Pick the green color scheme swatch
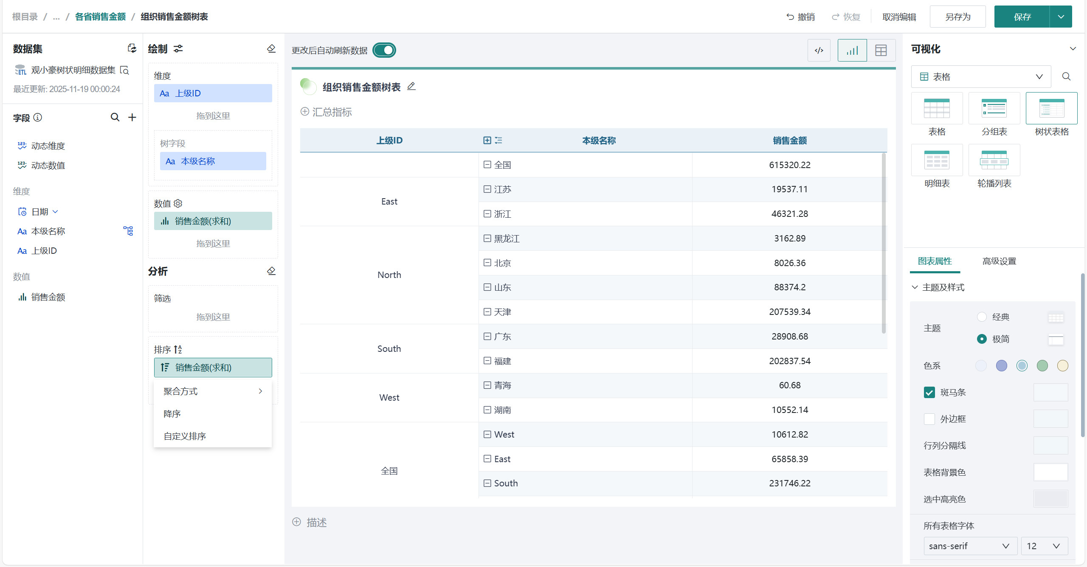The width and height of the screenshot is (1087, 567). pyautogui.click(x=1042, y=365)
